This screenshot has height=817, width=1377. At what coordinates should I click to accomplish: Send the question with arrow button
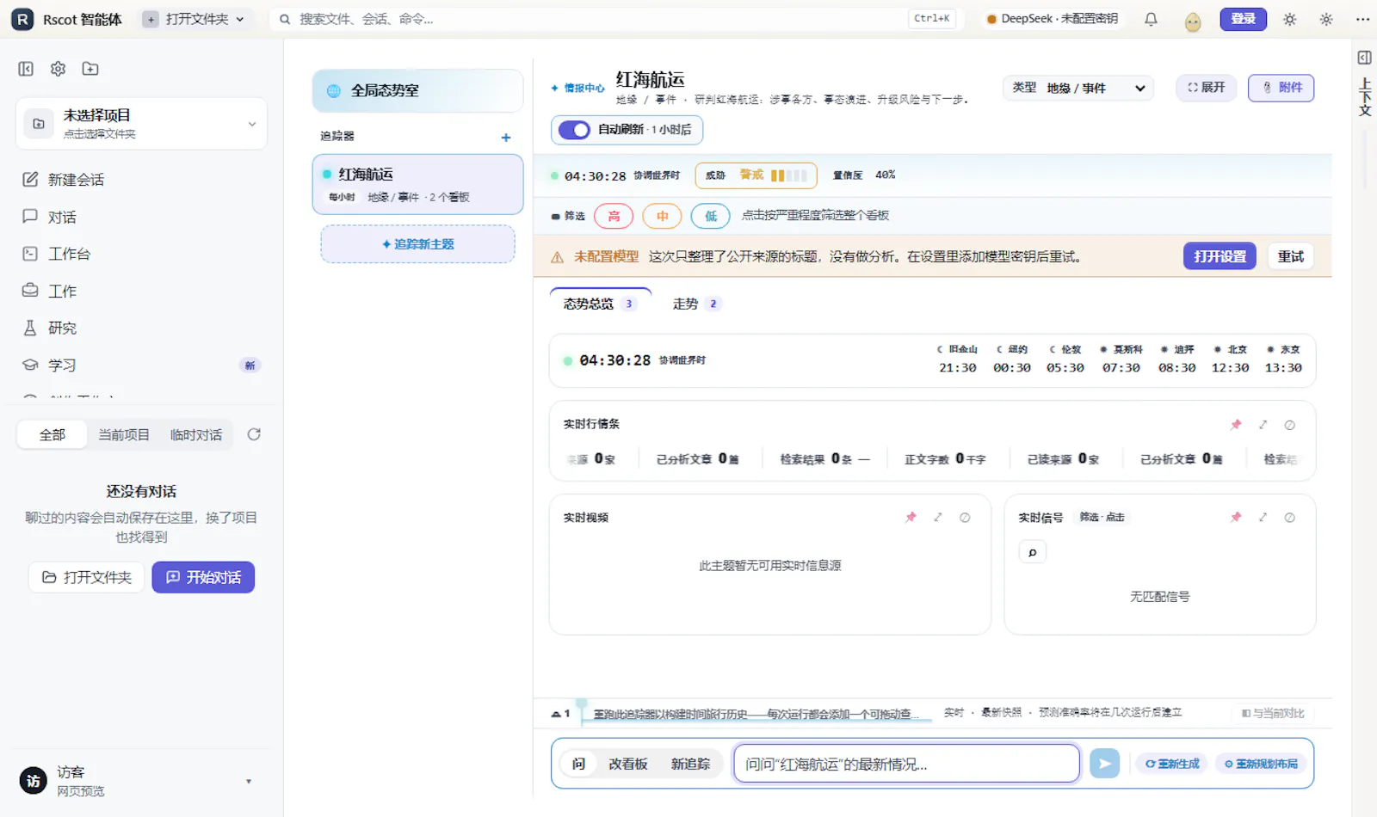pos(1104,764)
